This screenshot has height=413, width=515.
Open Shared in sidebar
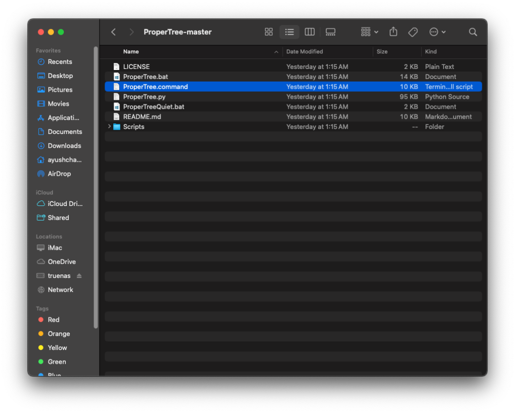point(59,218)
